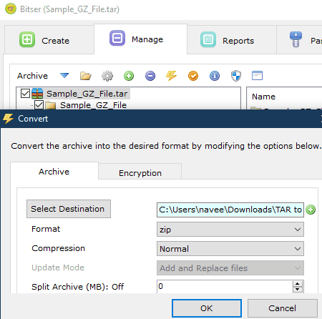Image resolution: width=322 pixels, height=319 pixels.
Task: Open the Format dropdown showing zip
Action: click(x=230, y=230)
